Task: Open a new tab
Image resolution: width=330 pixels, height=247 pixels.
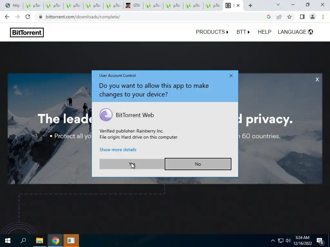Action: [250, 6]
